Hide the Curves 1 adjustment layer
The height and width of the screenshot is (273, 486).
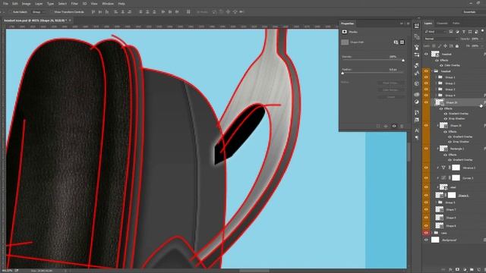(426, 178)
